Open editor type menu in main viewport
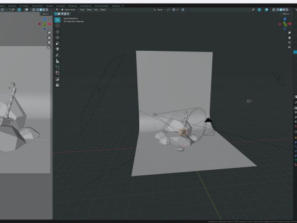Image resolution: width=297 pixels, height=223 pixels. point(57,10)
